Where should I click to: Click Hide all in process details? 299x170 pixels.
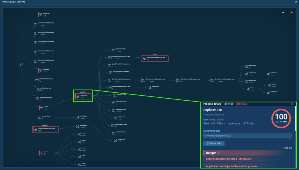tap(287, 148)
